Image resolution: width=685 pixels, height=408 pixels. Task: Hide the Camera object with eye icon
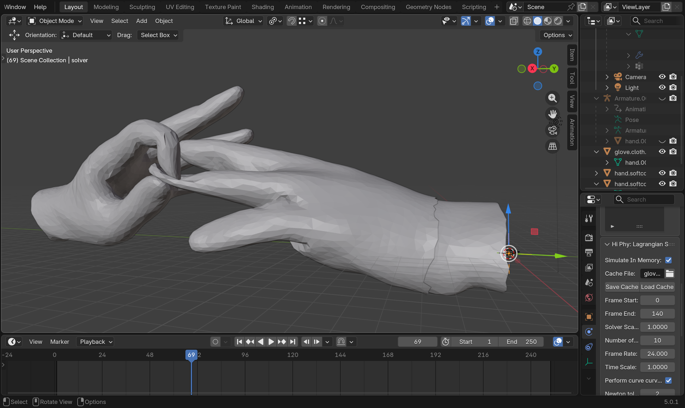[662, 77]
